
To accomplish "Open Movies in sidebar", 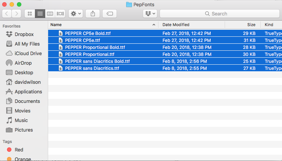I will coord(24,111).
